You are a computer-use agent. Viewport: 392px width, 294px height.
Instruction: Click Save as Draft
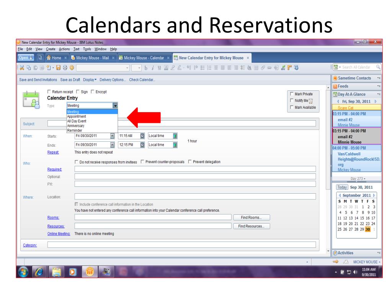click(x=70, y=80)
